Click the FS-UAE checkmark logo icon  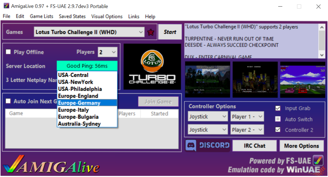click(x=318, y=160)
